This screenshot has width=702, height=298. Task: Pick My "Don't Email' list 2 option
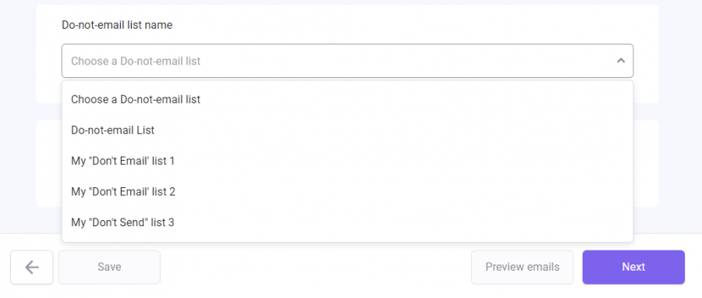(x=347, y=192)
